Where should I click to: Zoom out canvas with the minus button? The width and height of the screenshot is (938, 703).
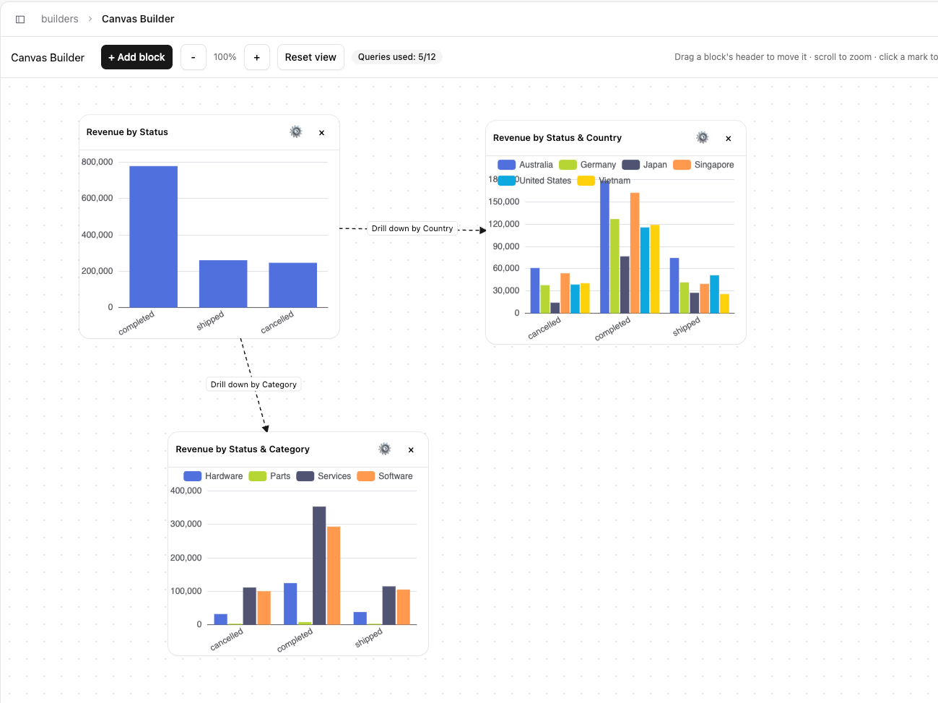coord(194,57)
